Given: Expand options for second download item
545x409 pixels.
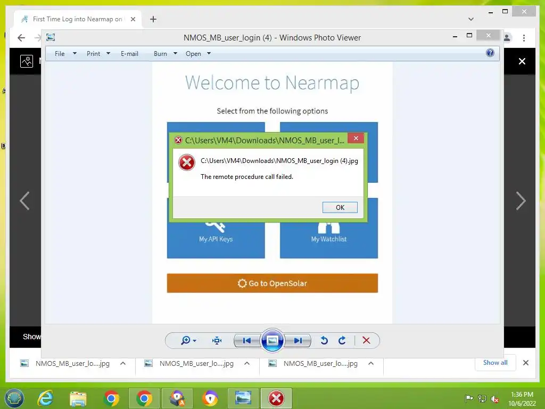Looking at the screenshot, I should 247,363.
